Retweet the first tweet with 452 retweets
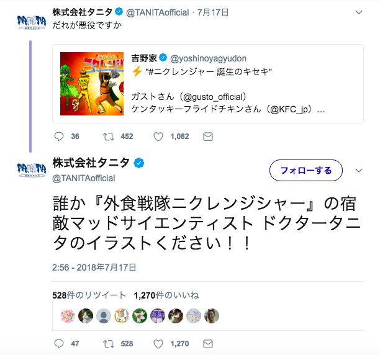 (108, 137)
